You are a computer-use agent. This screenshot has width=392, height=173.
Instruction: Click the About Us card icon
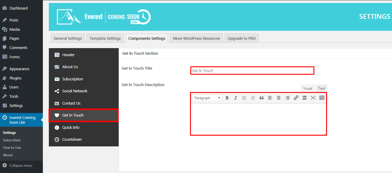point(57,67)
